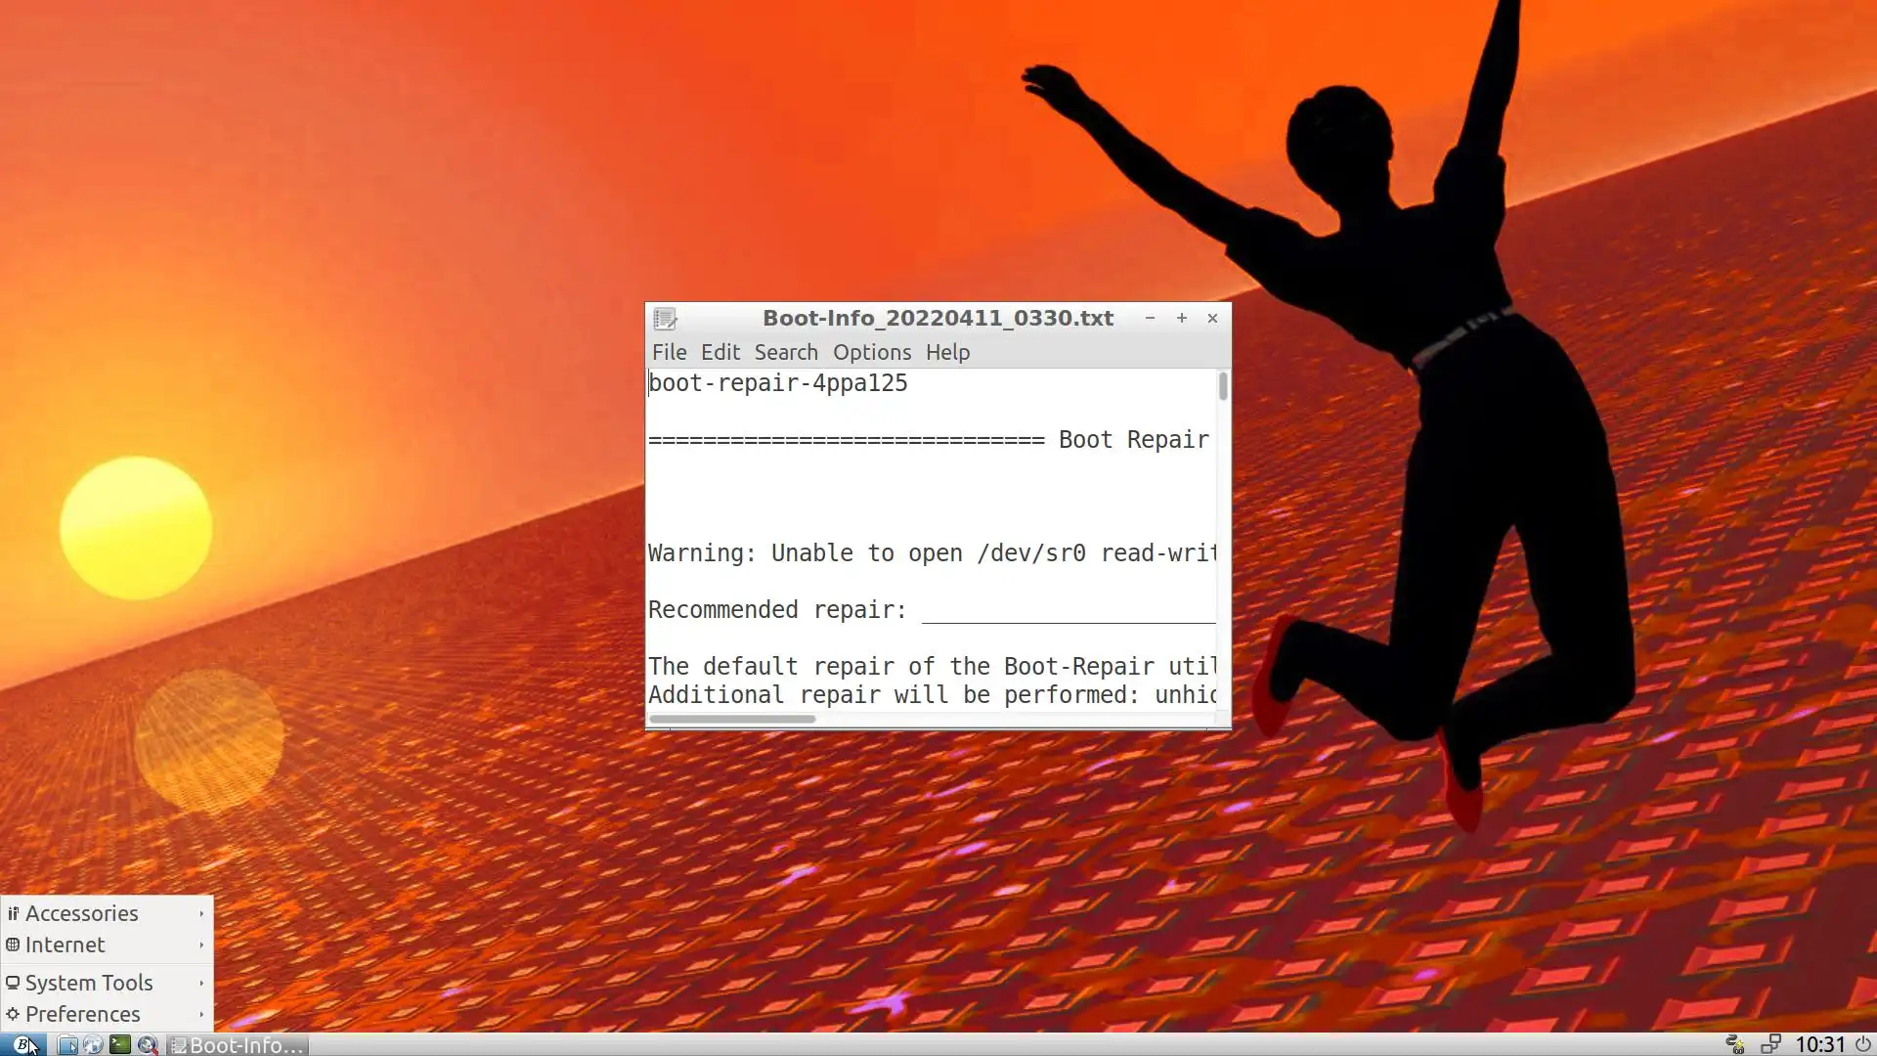Click the Boot-Repair start menu button
This screenshot has height=1056, width=1877.
click(22, 1044)
